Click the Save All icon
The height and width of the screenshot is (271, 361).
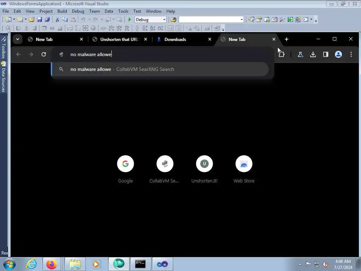tap(48, 20)
